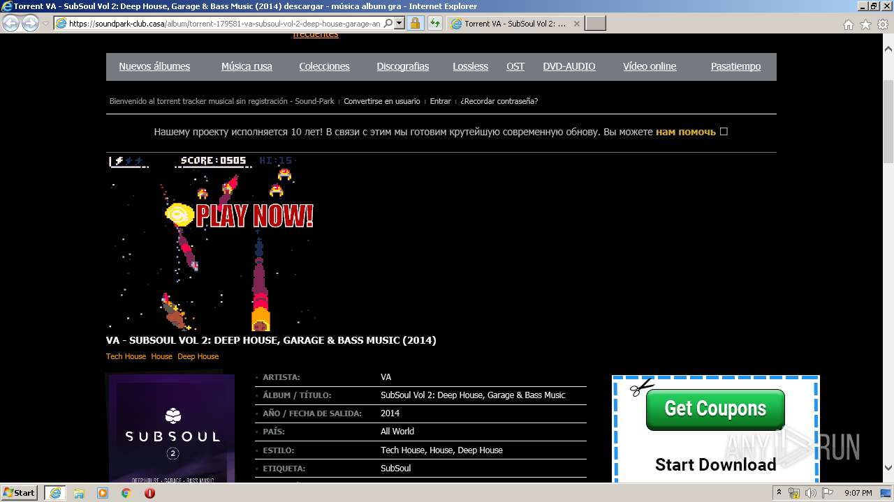This screenshot has width=894, height=502.
Task: Click the SubSoul album cover image
Action: (x=172, y=427)
